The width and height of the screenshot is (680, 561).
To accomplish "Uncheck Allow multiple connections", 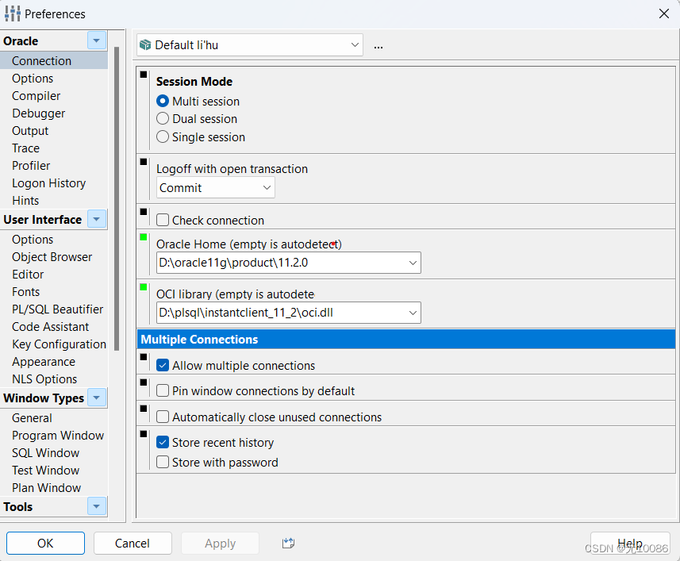I will pos(163,366).
